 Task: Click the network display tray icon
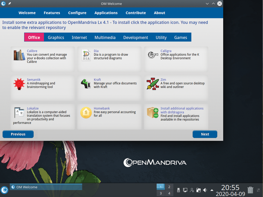(185, 190)
